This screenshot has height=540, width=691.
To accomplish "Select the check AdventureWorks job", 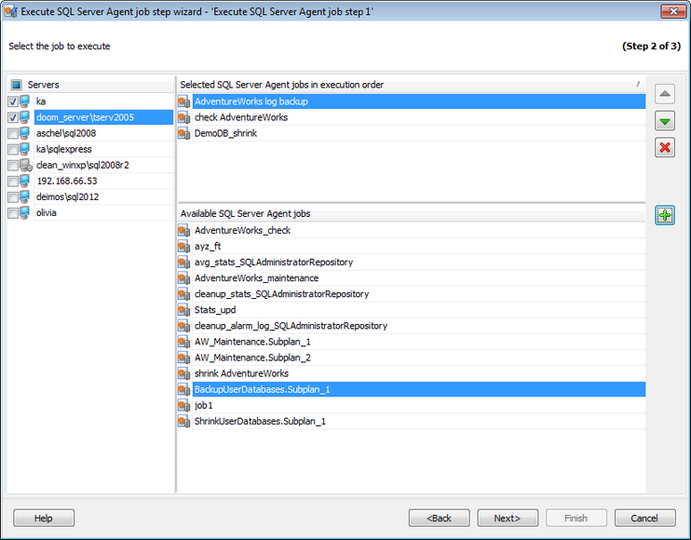I will 419,117.
